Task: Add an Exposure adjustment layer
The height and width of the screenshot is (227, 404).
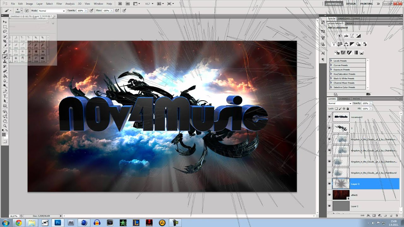Action: 358,36
